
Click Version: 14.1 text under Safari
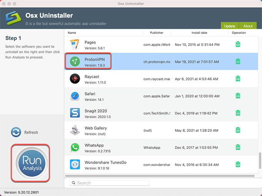(x=94, y=100)
